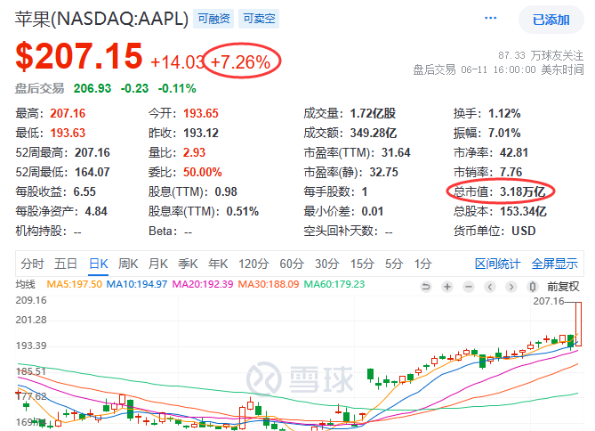The width and height of the screenshot is (595, 431).
Task: Click the chart reset (undo arrow) icon
Action: [x=426, y=287]
